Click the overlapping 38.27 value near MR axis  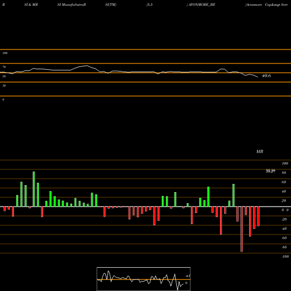271,171
